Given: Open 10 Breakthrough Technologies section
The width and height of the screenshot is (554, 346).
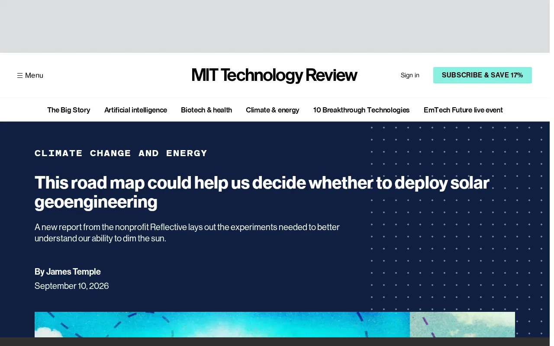Looking at the screenshot, I should coord(361,110).
